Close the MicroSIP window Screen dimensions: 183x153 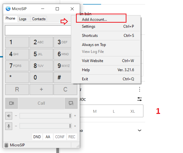coord(72,9)
